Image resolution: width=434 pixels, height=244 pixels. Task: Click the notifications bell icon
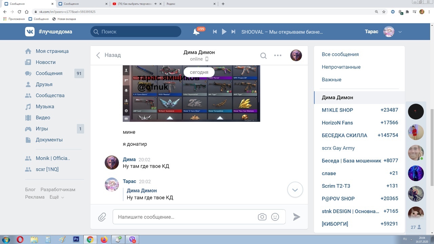196,32
